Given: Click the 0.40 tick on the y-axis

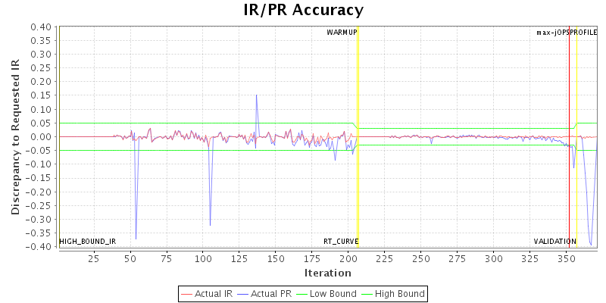Looking at the screenshot, I should coord(41,27).
